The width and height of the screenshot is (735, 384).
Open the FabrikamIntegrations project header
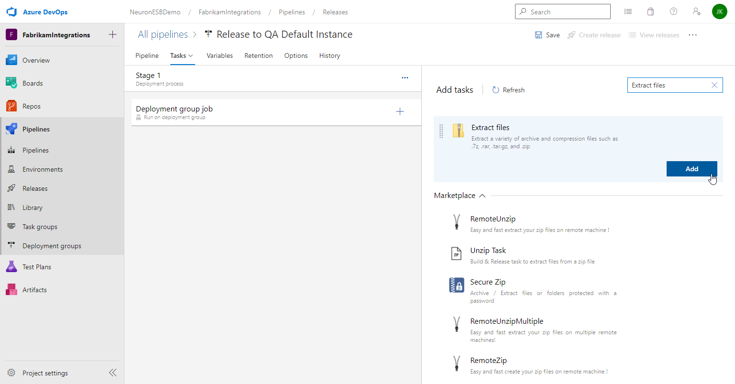pos(56,35)
